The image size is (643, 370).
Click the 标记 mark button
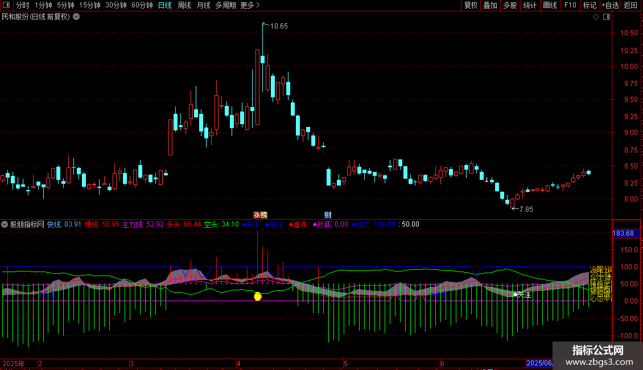click(x=590, y=5)
